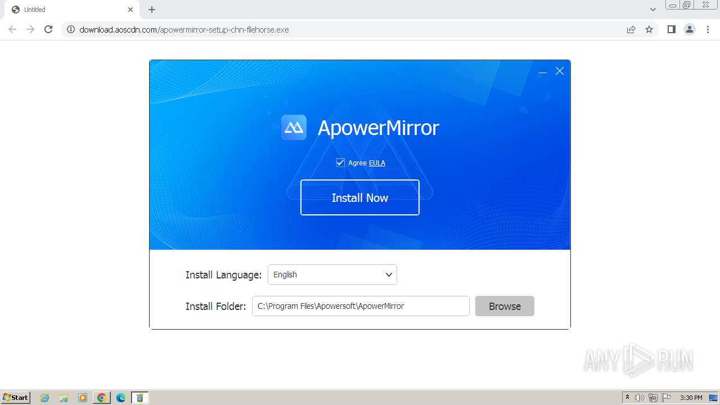The width and height of the screenshot is (720, 405).
Task: Click the Show desktop button
Action: 714,398
